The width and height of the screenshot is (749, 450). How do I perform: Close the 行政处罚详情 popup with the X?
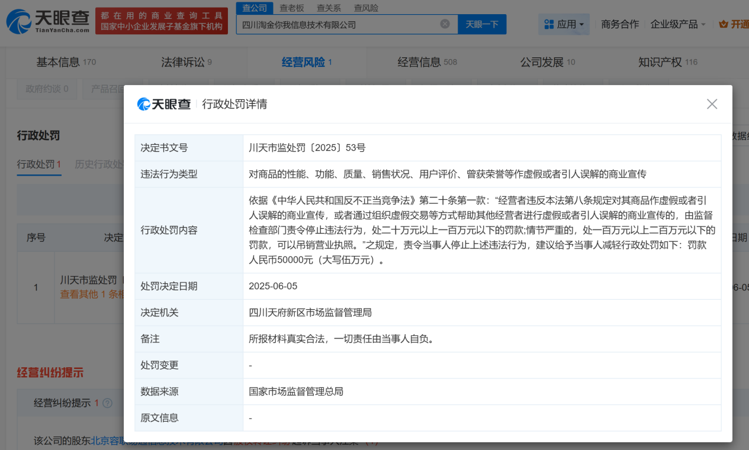(x=712, y=103)
